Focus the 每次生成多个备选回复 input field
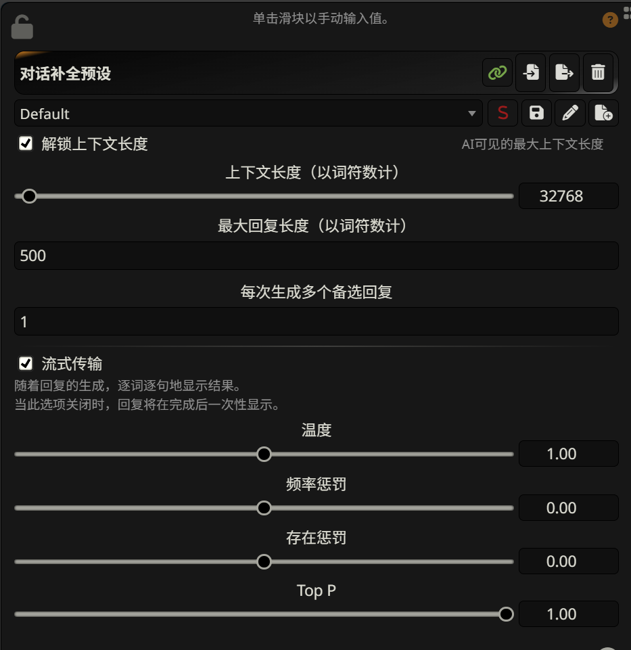631x650 pixels. click(x=316, y=321)
